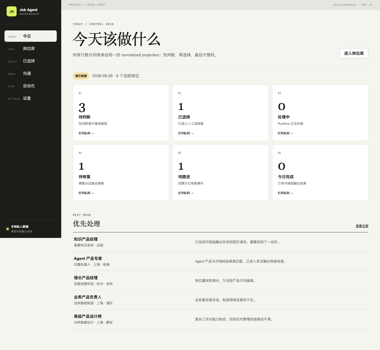
Task: Open queue link on 处理中 card
Action: point(286,133)
